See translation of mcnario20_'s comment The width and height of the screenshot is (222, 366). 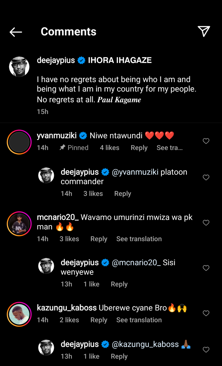[x=139, y=239]
